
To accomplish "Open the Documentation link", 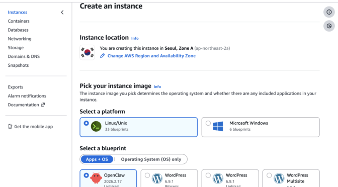I will [24, 105].
